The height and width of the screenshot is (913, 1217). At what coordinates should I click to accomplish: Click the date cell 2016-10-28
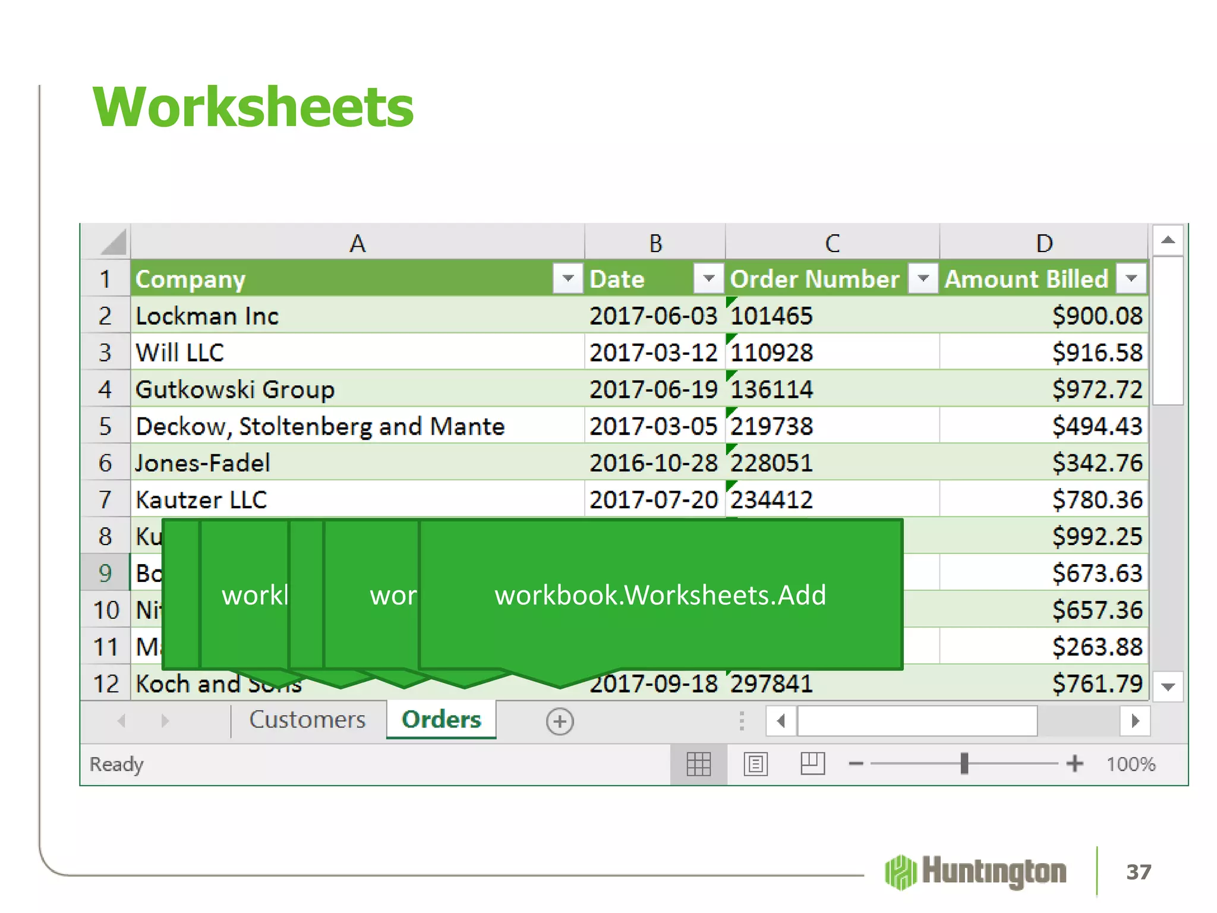click(x=655, y=463)
